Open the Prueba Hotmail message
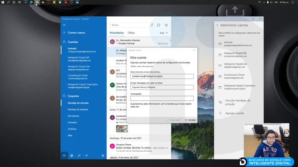The height and width of the screenshot is (167, 298). coord(139,42)
